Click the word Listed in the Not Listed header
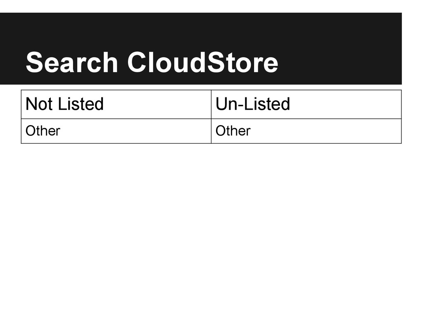The image size is (423, 317). pyautogui.click(x=81, y=104)
